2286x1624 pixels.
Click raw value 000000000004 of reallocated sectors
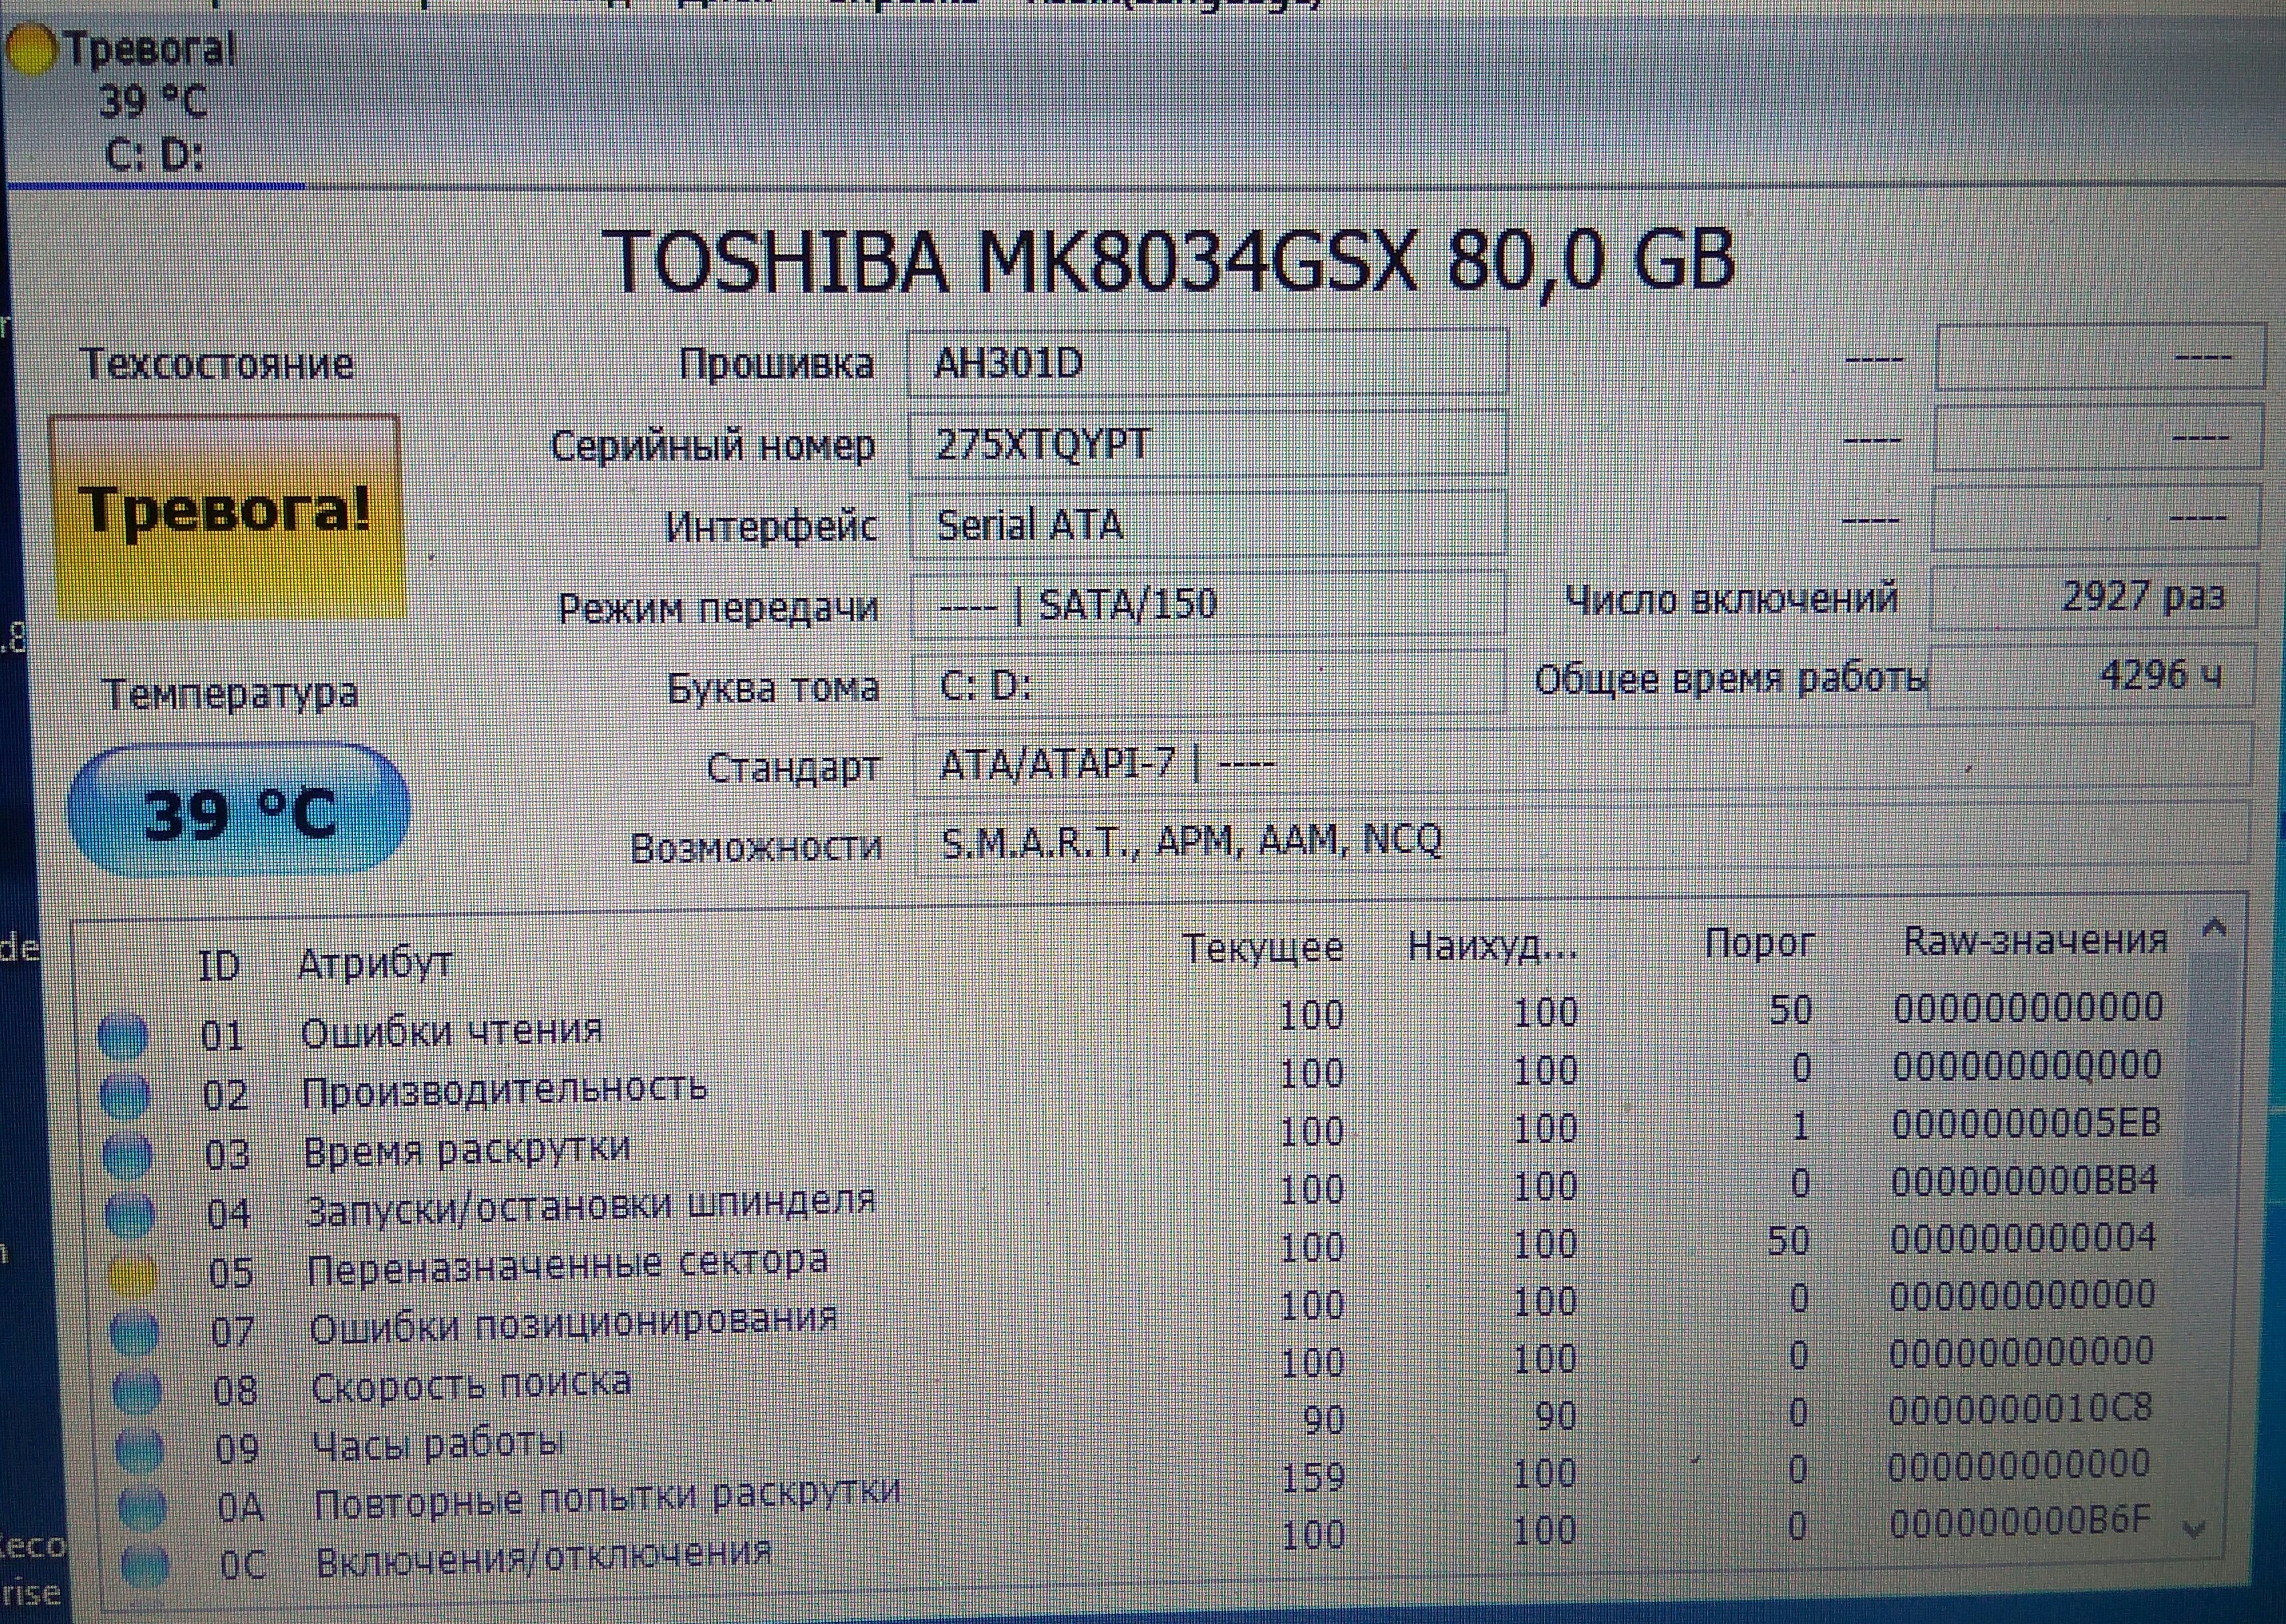point(2023,1238)
